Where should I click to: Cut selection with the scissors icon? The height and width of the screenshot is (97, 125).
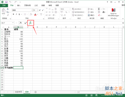click(8, 9)
